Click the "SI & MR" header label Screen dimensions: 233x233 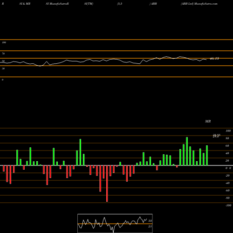pos(25,4)
